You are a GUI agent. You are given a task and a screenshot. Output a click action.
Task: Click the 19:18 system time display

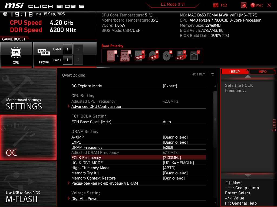pos(22,14)
